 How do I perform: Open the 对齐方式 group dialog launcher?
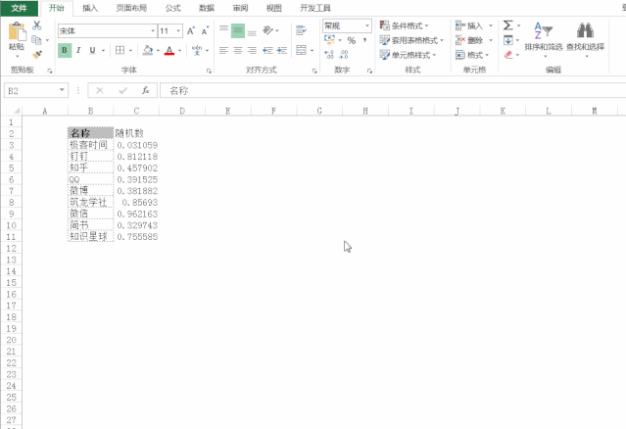click(x=314, y=71)
